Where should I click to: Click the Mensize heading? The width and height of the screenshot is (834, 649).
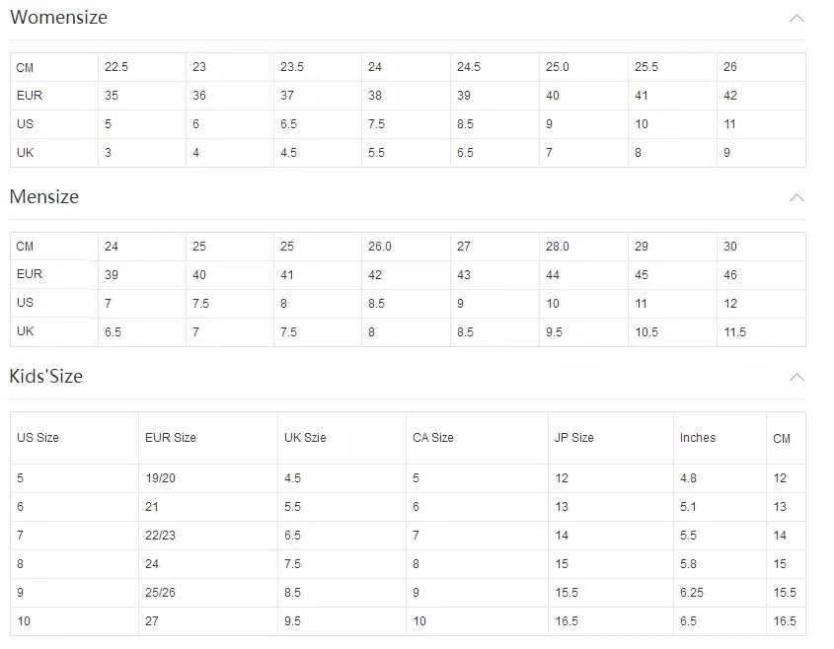tap(44, 196)
